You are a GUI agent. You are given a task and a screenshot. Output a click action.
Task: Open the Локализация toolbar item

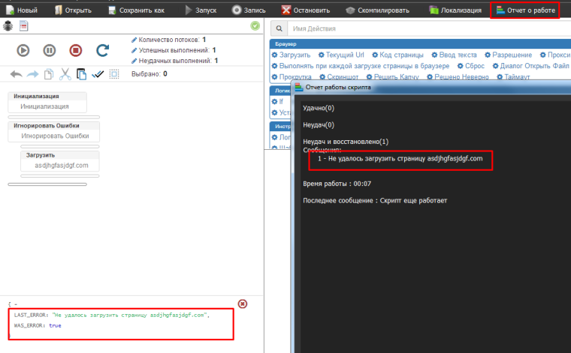[x=456, y=10]
